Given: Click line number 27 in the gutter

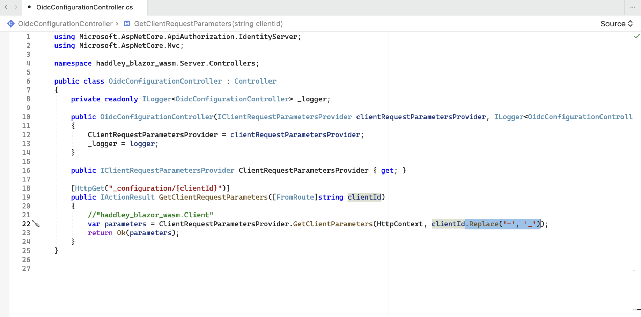Looking at the screenshot, I should tap(26, 269).
